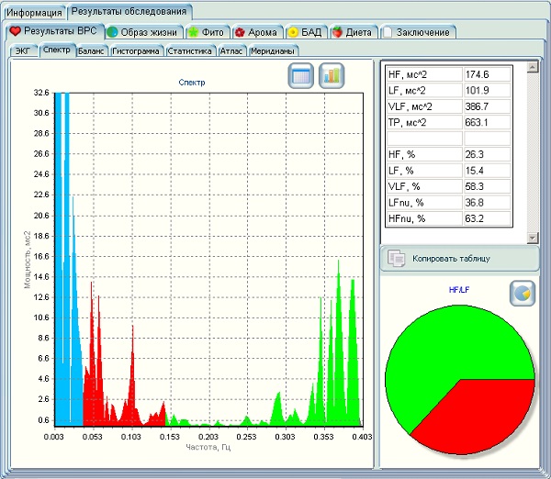551x479 pixels.
Task: Click the red flower icon on Арома
Action: click(240, 32)
